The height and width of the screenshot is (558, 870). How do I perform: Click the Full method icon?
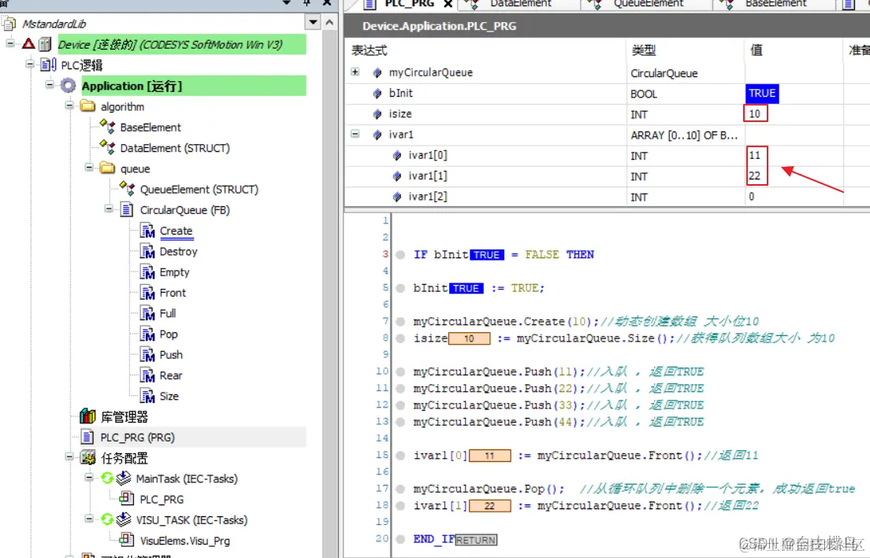pyautogui.click(x=147, y=313)
